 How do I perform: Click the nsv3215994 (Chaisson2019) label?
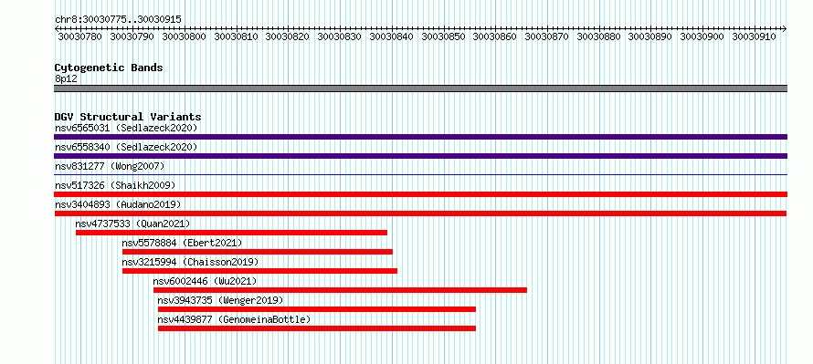(x=190, y=262)
